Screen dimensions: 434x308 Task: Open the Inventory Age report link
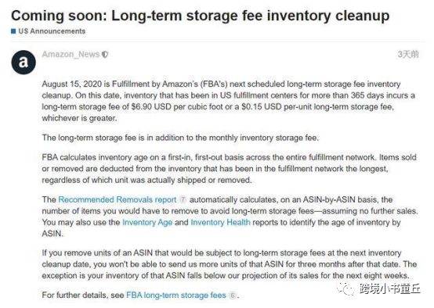pyautogui.click(x=147, y=222)
